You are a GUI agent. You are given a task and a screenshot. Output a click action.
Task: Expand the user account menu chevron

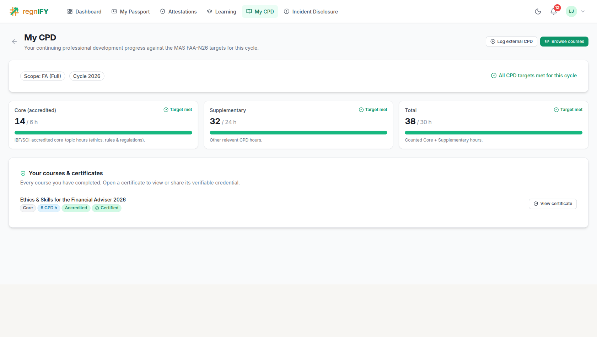point(583,11)
